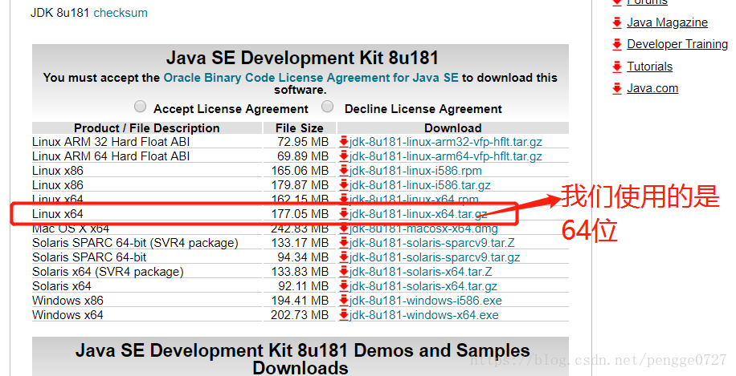The width and height of the screenshot is (736, 376).
Task: Click download arrow icon beside jdk-8u181-windows-x64.exe
Action: (x=344, y=315)
